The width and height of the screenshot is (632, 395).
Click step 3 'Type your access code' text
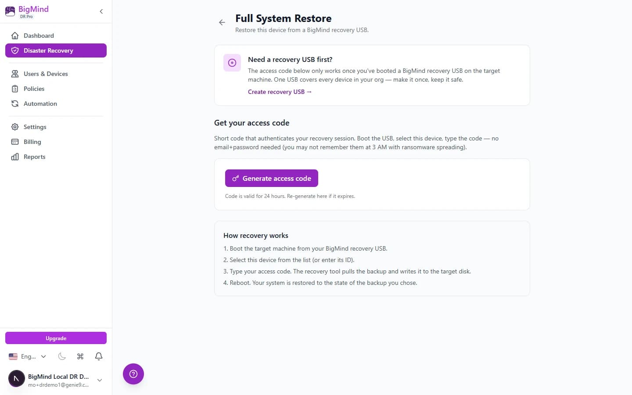click(x=347, y=271)
